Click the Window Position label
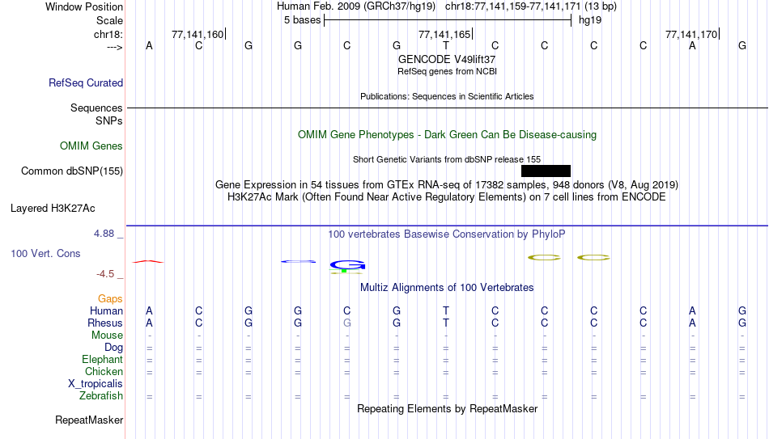 tap(84, 6)
